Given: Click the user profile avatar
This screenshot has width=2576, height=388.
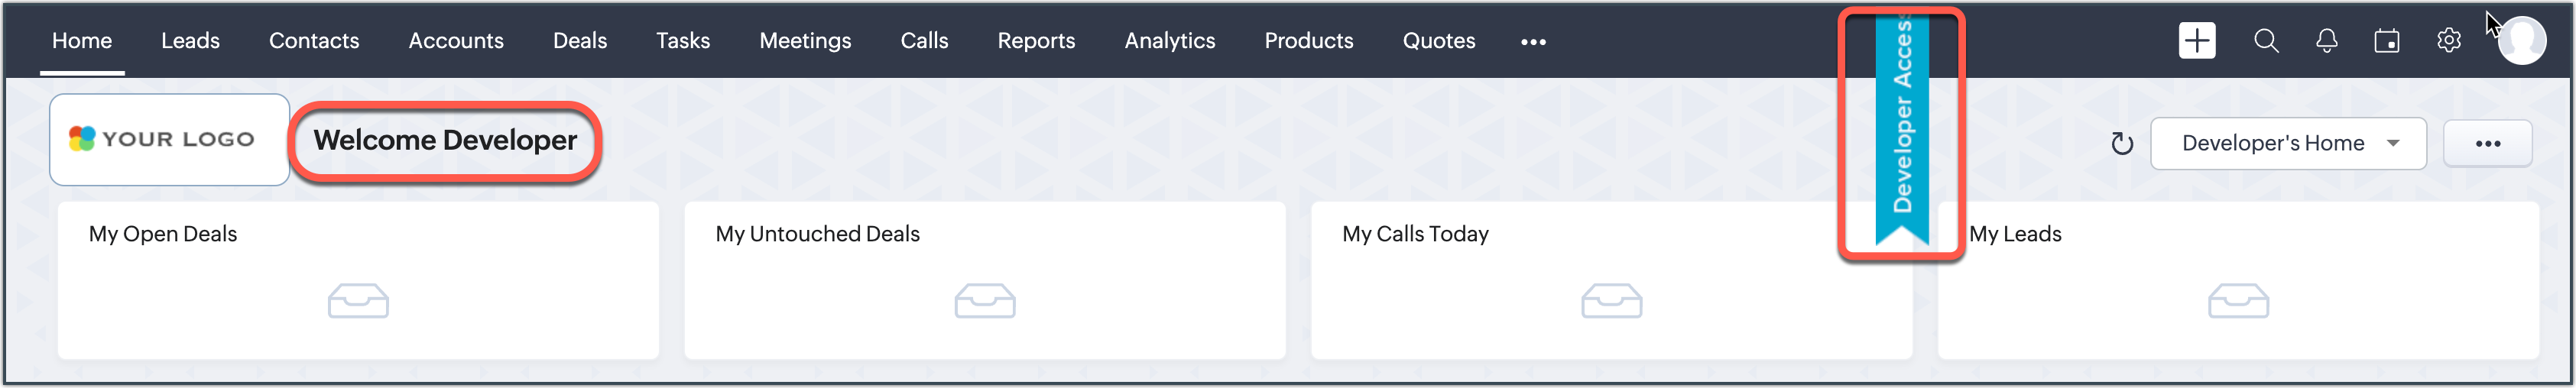Looking at the screenshot, I should pos(2521,42).
